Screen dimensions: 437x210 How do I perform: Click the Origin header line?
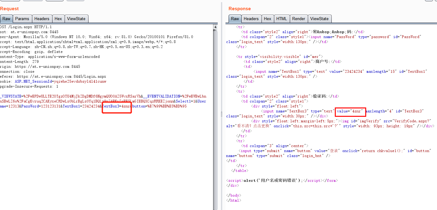(40, 67)
